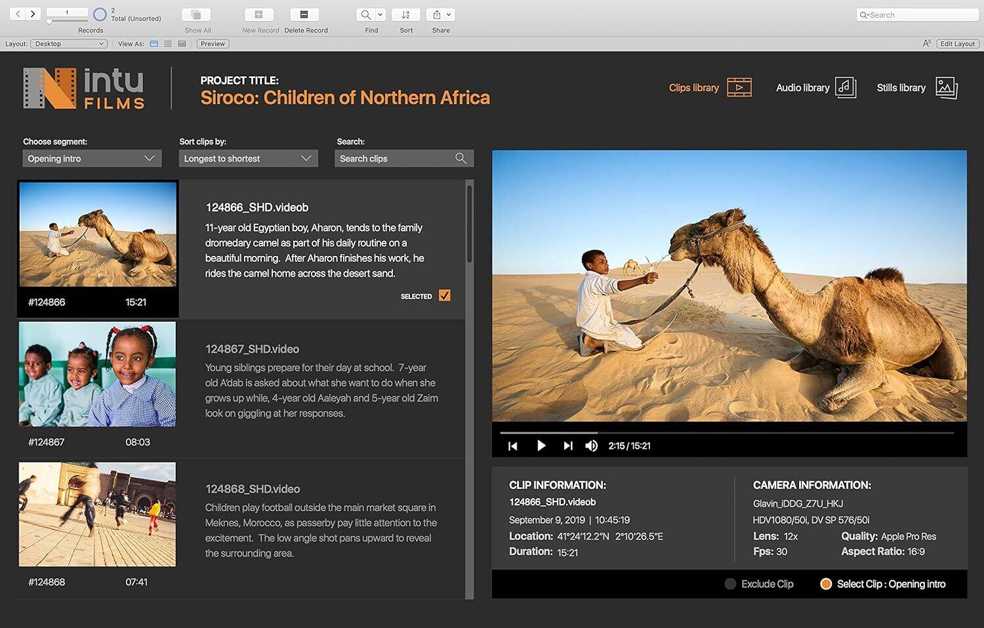984x628 pixels.
Task: Select the children at school thumbnail #124867
Action: (x=97, y=374)
